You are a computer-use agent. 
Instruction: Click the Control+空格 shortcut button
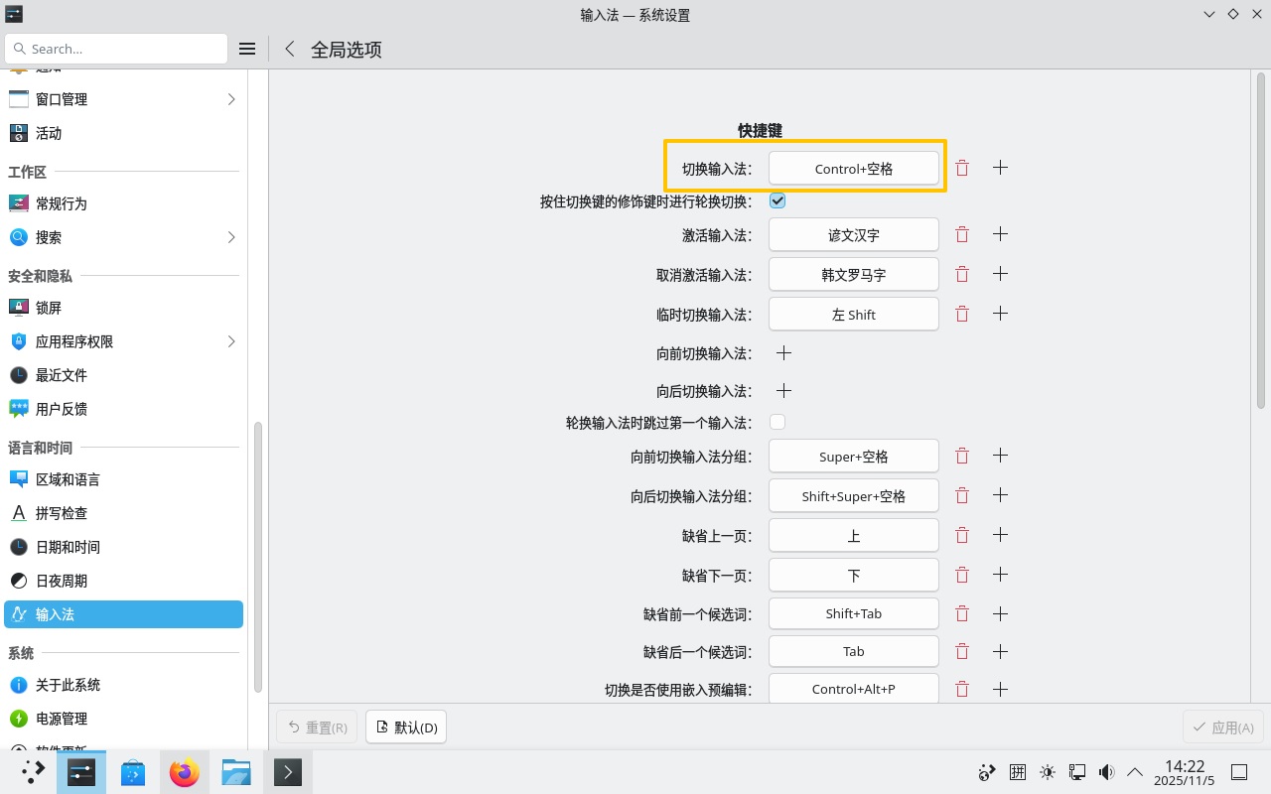853,168
